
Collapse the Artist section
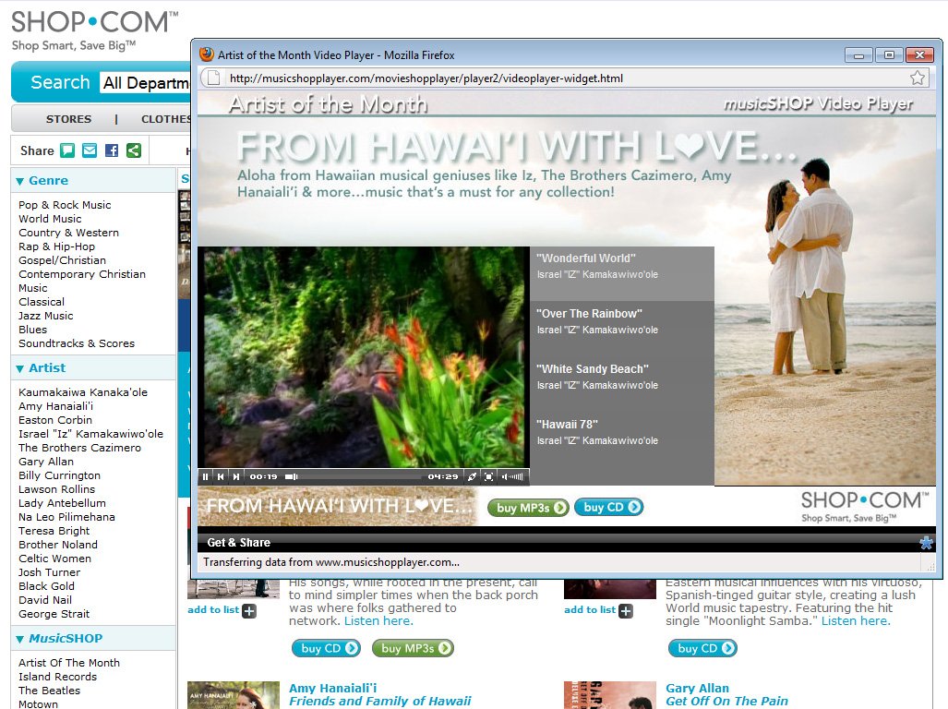[x=20, y=368]
